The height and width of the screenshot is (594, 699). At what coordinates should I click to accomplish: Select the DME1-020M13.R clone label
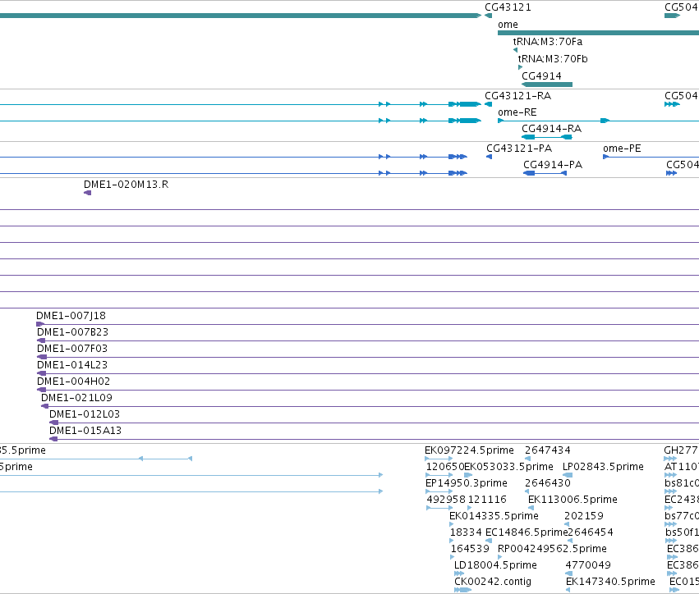(126, 185)
